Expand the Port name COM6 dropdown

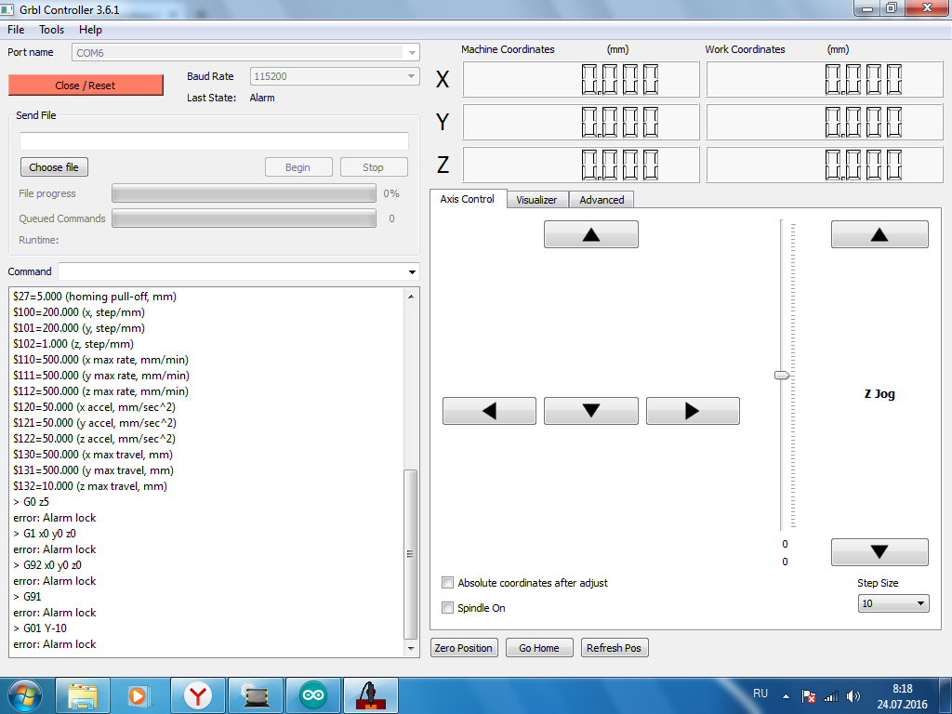(412, 53)
